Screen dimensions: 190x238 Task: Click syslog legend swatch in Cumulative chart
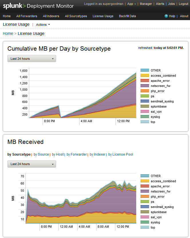click(145, 117)
